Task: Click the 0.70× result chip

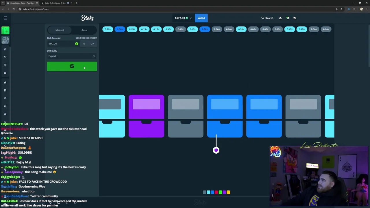Action: click(241, 29)
